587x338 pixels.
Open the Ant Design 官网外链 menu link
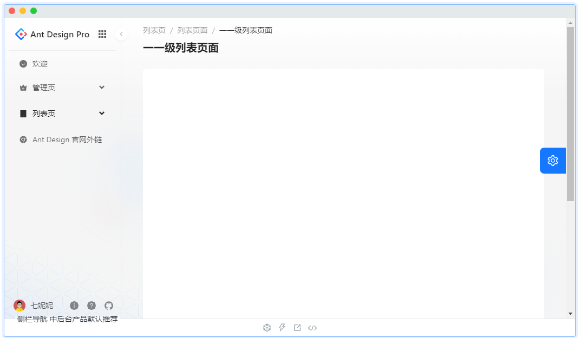pyautogui.click(x=62, y=140)
